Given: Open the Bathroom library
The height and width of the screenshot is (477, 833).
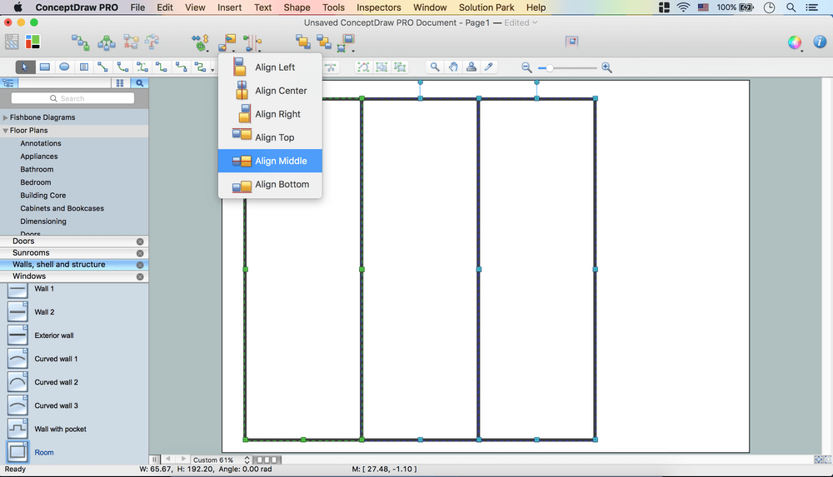Looking at the screenshot, I should click(37, 169).
